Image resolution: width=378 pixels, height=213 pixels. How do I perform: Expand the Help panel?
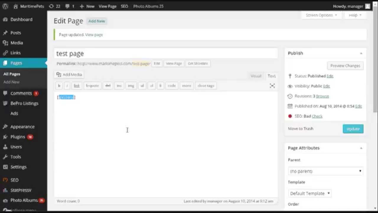pos(355,15)
